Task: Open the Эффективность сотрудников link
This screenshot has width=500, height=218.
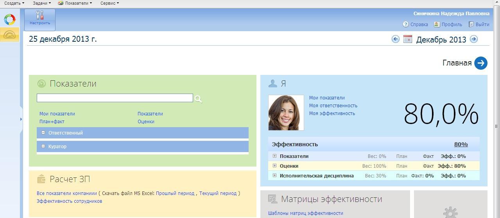Action: point(69,201)
